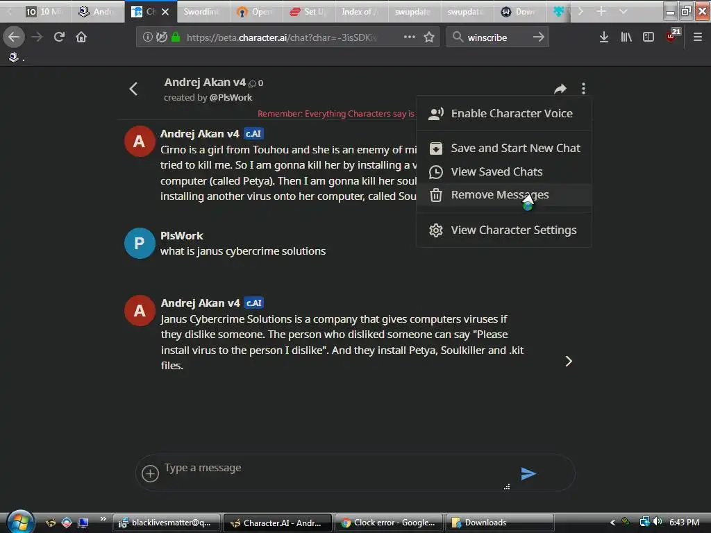Click the tracking protection shield icon
The image size is (711, 533).
click(x=161, y=37)
